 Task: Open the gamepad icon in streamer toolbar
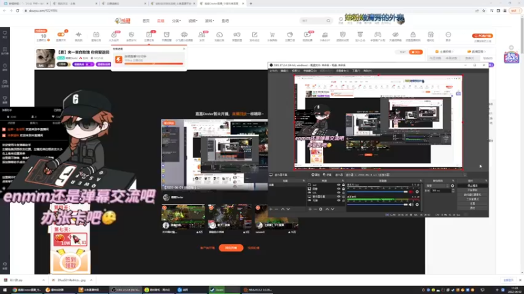pyautogui.click(x=378, y=35)
